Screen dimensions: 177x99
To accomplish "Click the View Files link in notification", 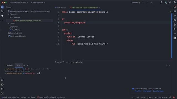I will [138, 91].
